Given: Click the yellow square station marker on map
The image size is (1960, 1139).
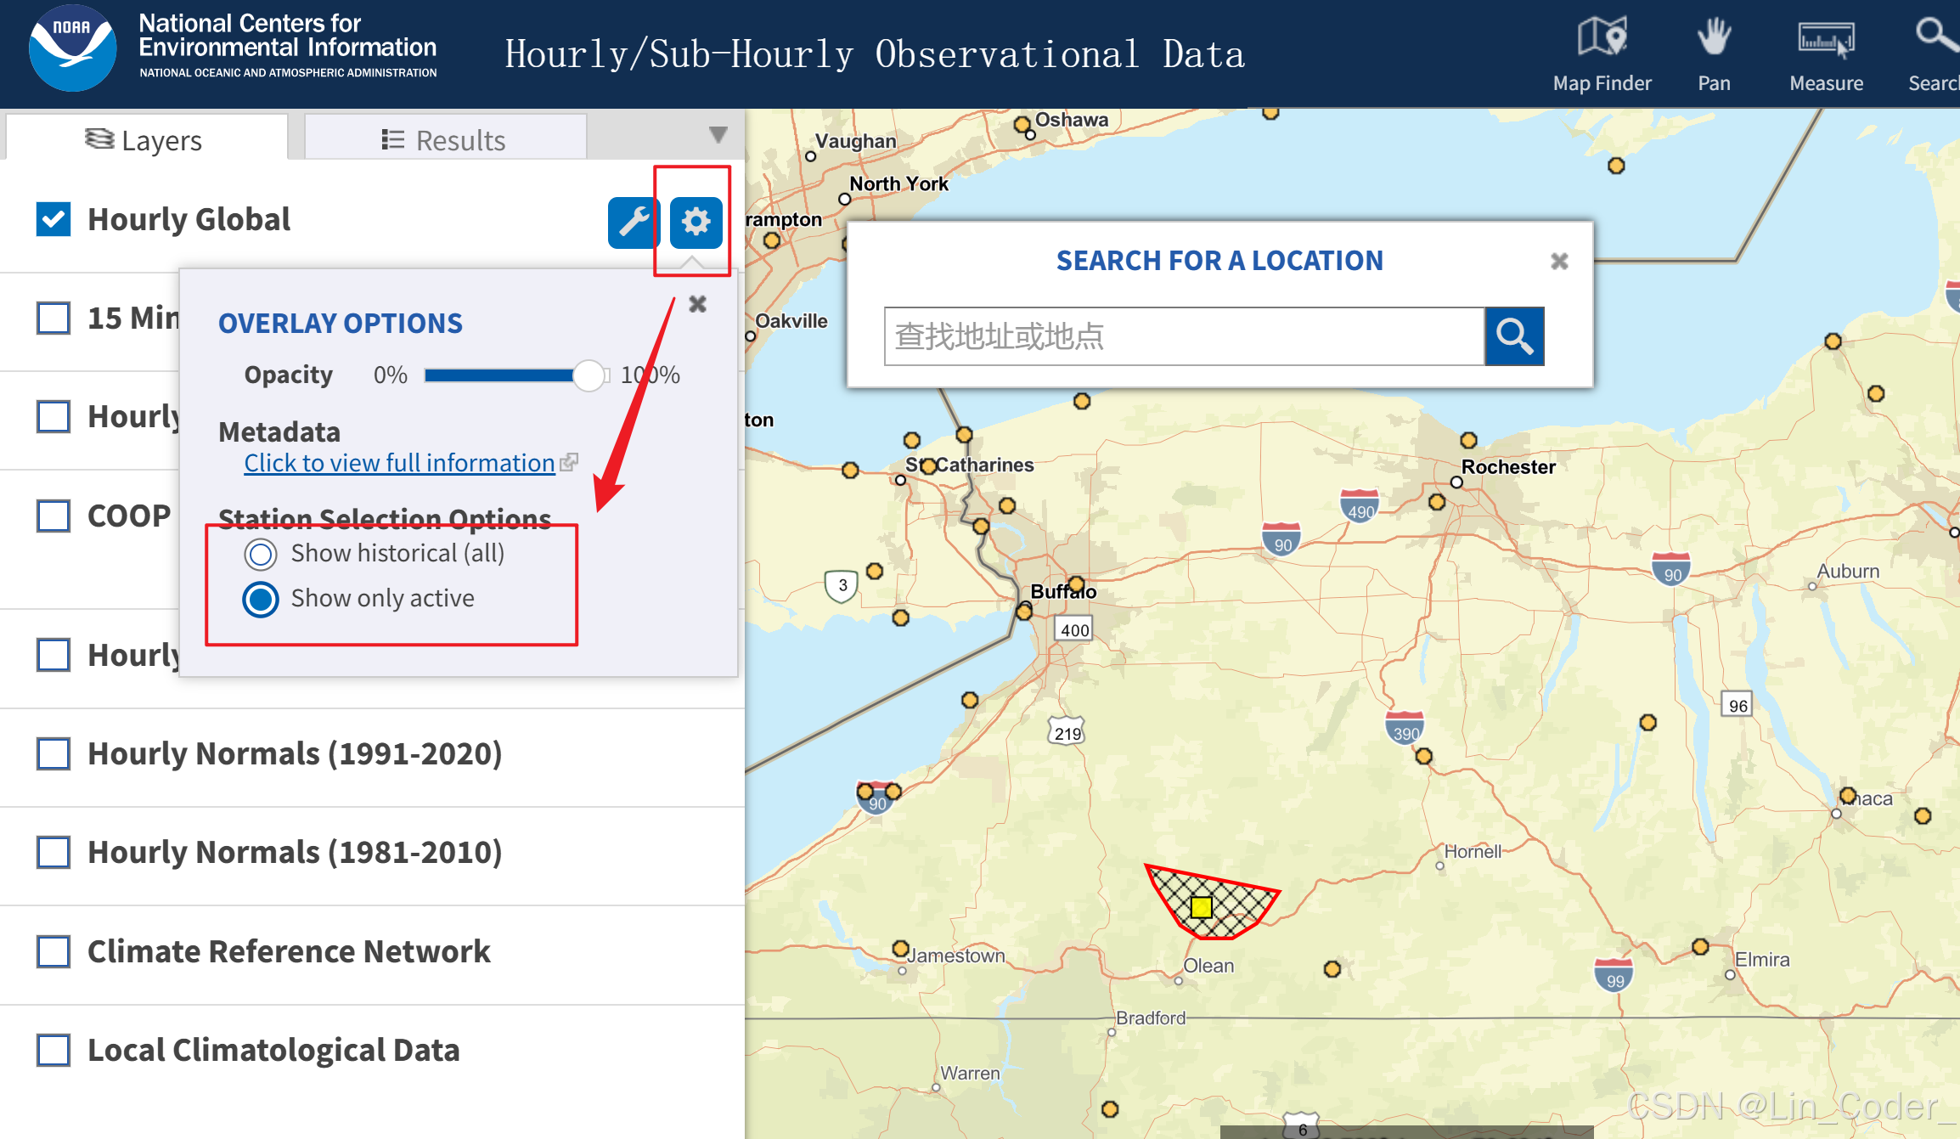Looking at the screenshot, I should (1201, 907).
